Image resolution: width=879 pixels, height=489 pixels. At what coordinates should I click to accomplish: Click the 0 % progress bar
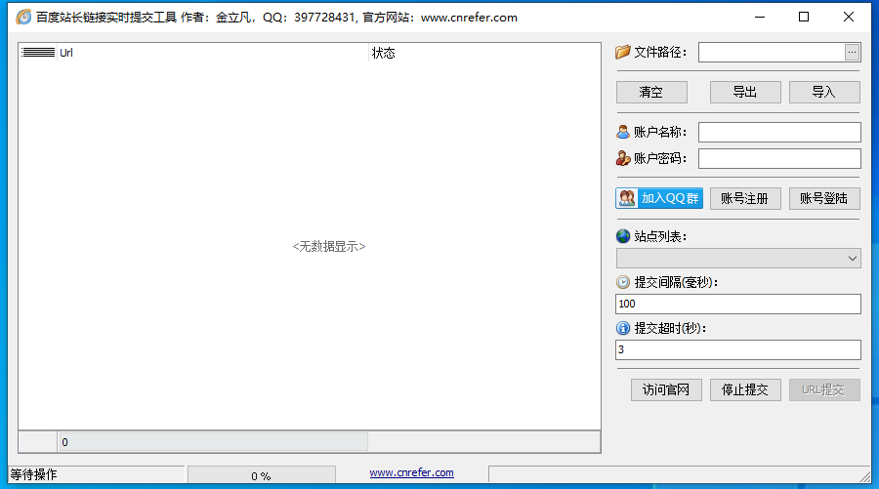[261, 475]
